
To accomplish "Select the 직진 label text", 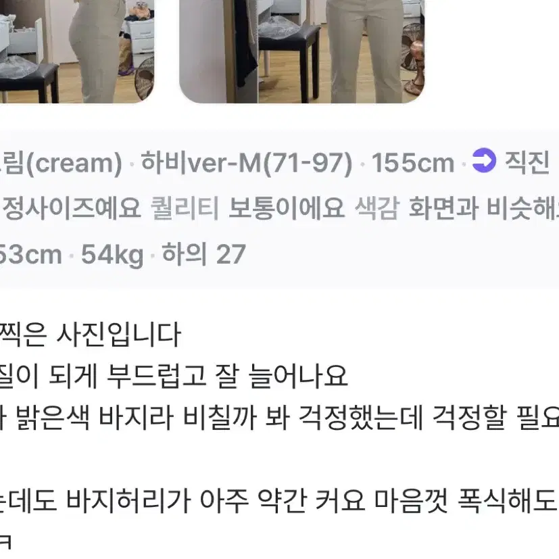I will pyautogui.click(x=527, y=163).
